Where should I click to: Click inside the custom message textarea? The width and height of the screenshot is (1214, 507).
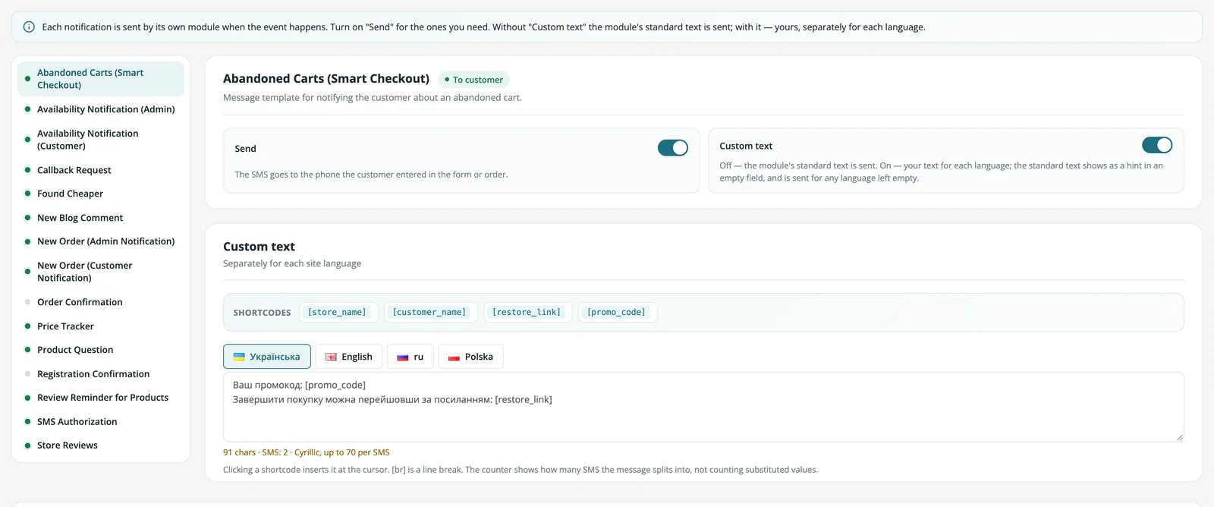(x=703, y=407)
